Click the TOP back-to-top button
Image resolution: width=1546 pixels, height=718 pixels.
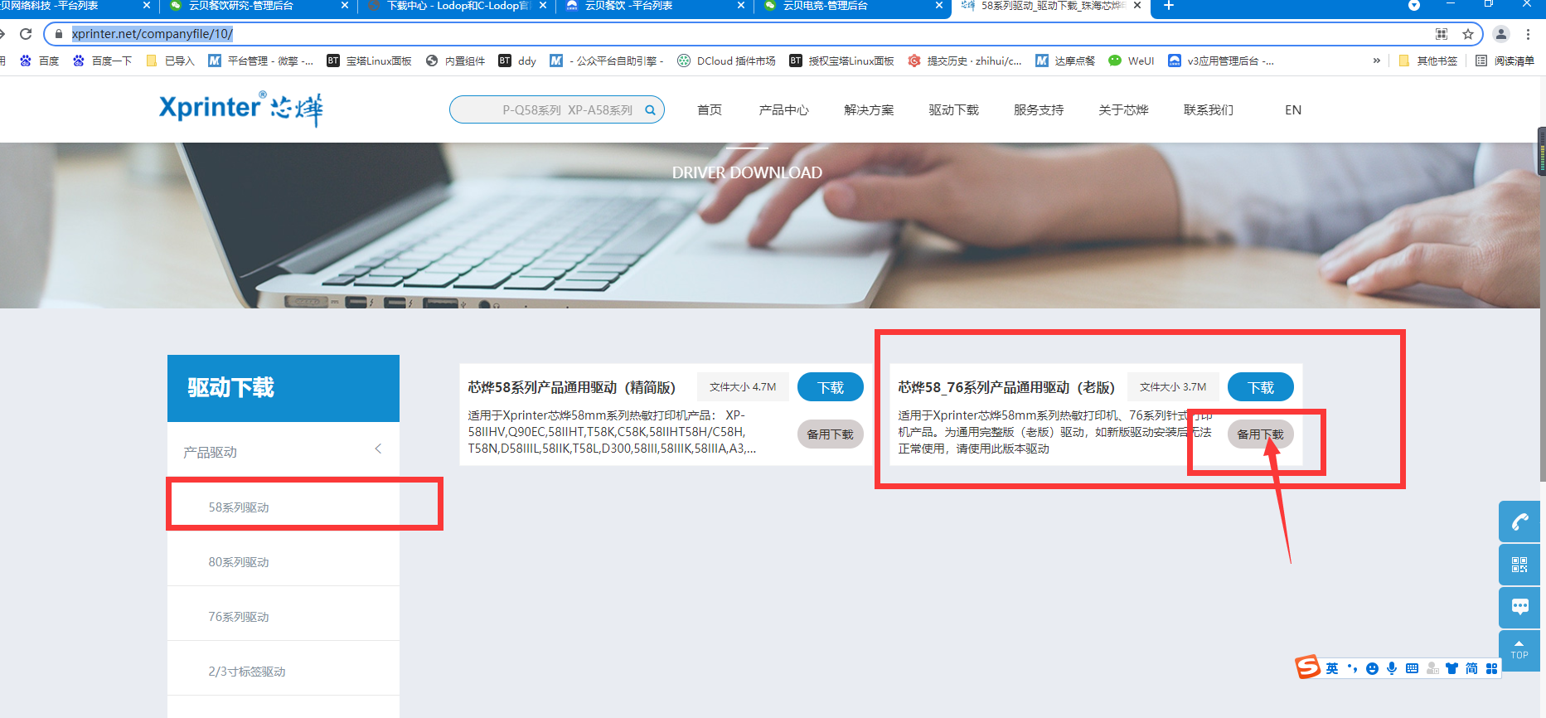pyautogui.click(x=1519, y=650)
